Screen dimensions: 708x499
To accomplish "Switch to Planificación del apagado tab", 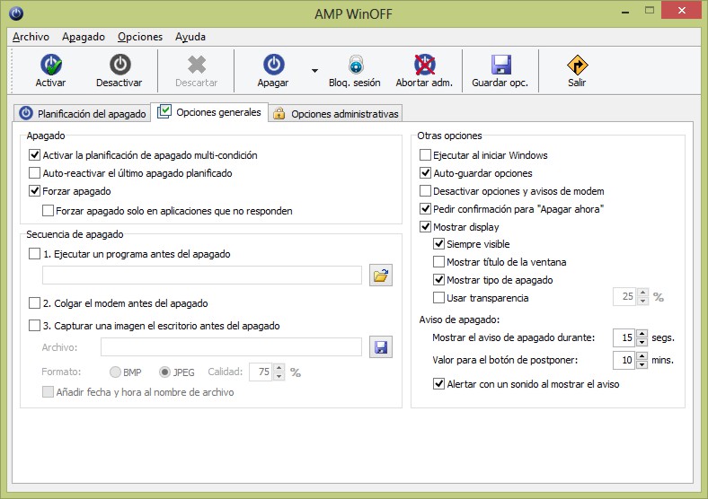I will pos(82,113).
